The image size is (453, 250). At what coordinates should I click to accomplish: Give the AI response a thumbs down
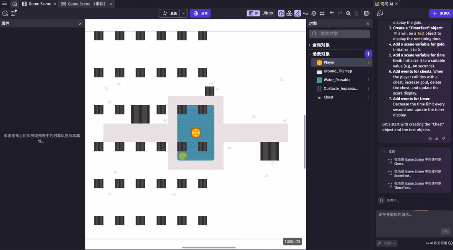click(x=444, y=139)
